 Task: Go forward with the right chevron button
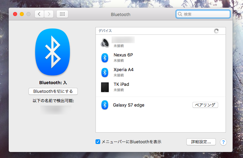[49, 14]
